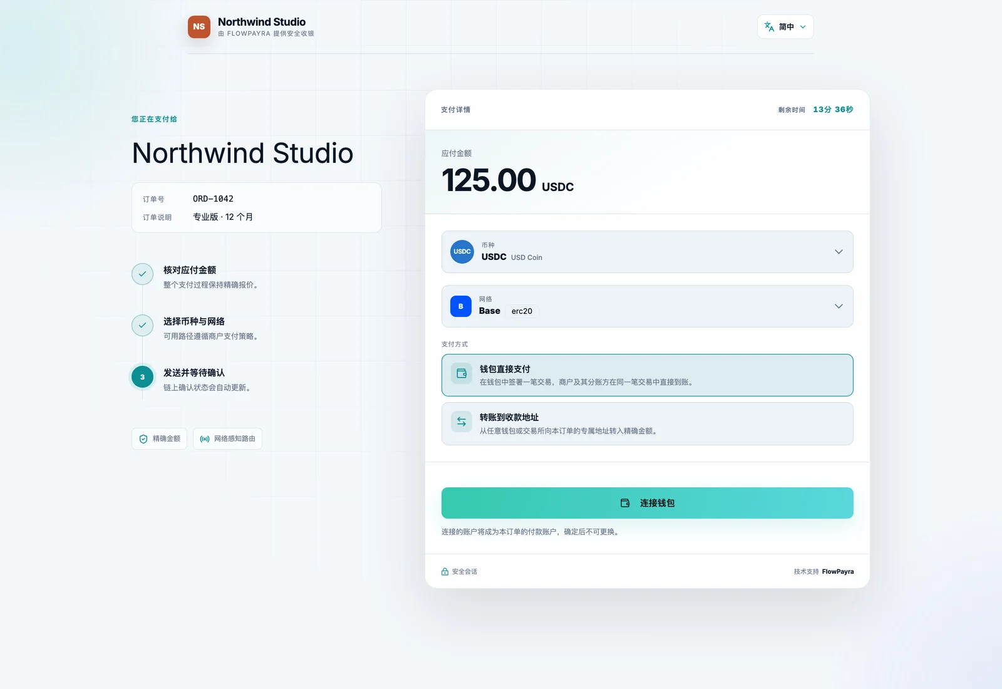1002x689 pixels.
Task: Click the Northwind Studio header name
Action: pyautogui.click(x=262, y=22)
